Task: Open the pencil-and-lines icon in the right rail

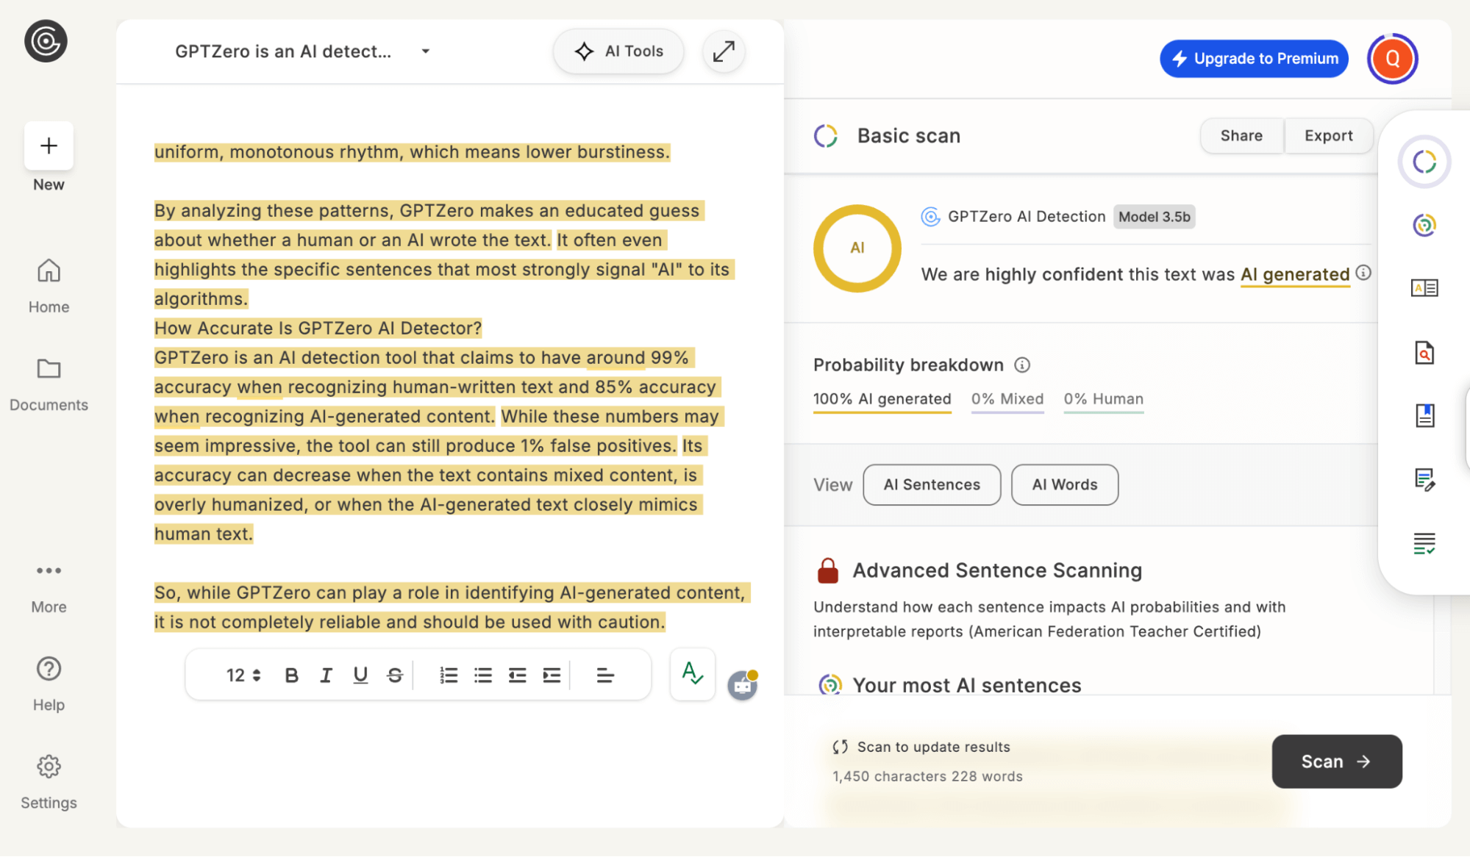Action: tap(1424, 480)
